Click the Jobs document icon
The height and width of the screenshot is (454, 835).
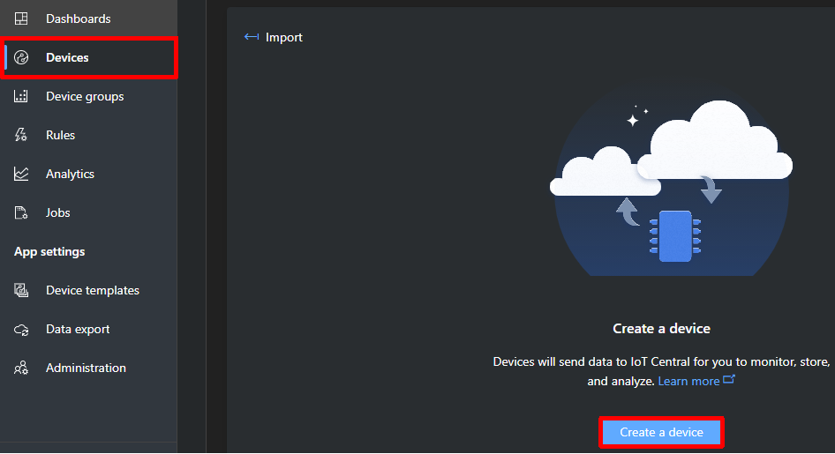(x=21, y=212)
